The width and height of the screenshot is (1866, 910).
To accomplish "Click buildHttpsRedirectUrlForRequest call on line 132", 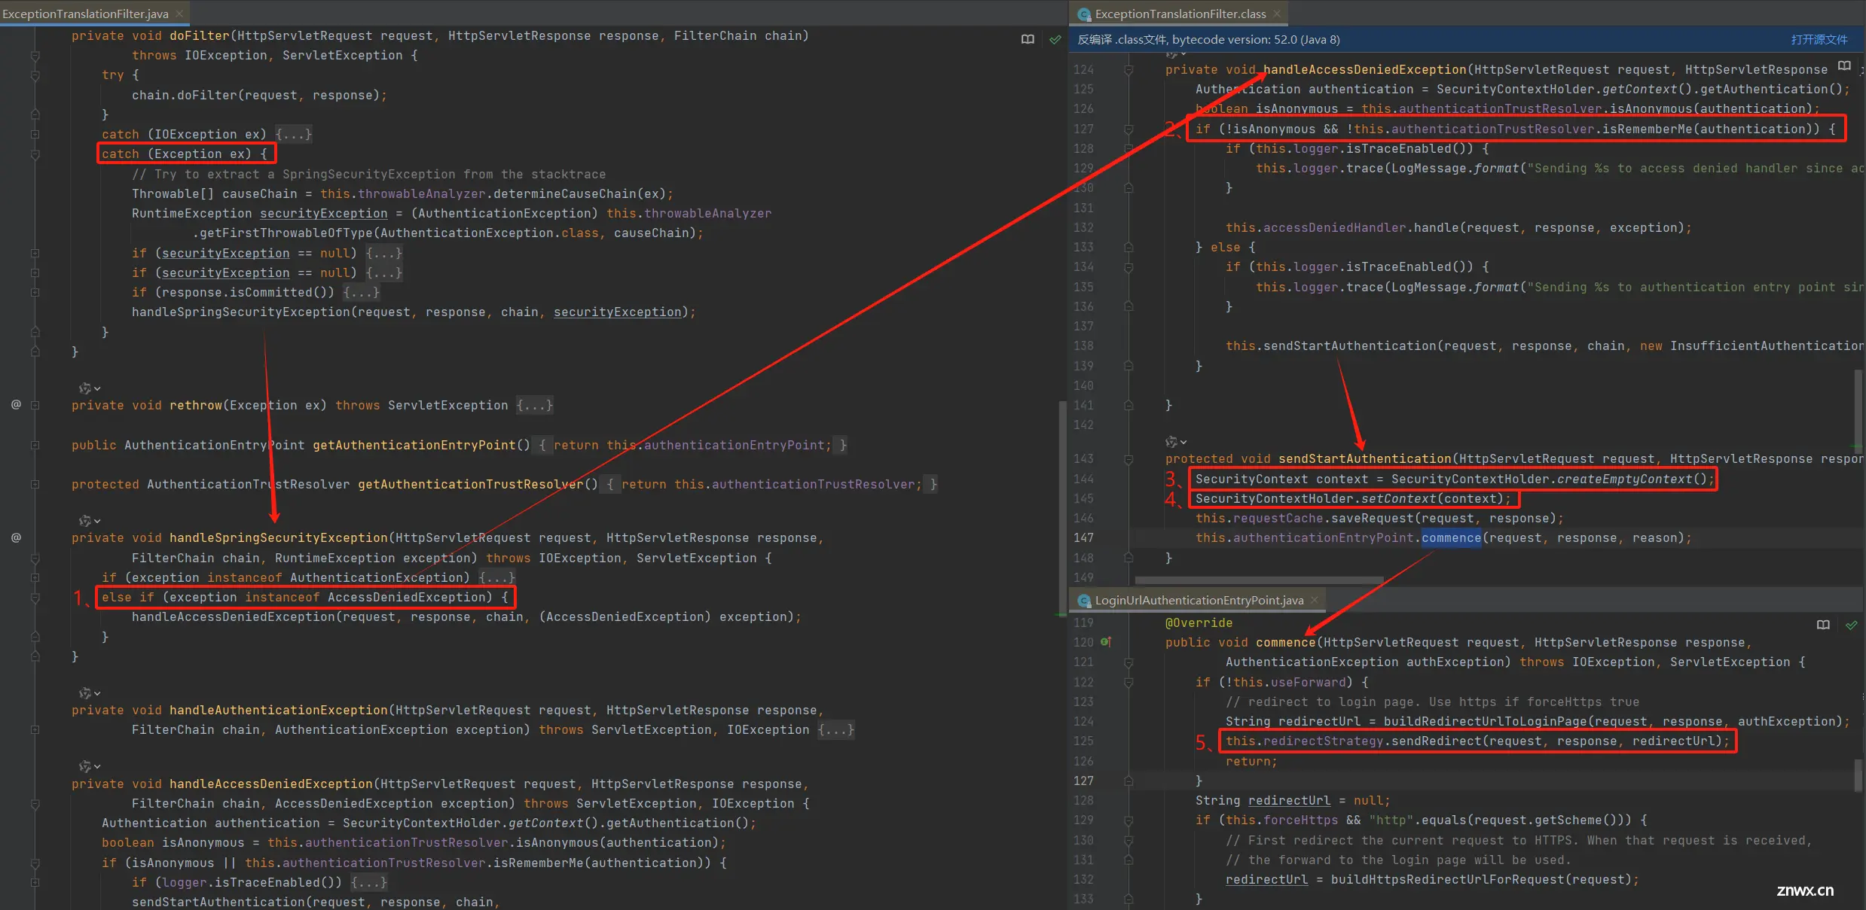I will click(1443, 879).
